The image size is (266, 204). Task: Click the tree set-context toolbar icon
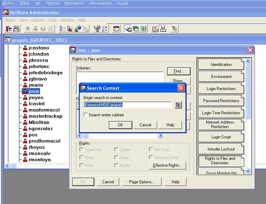pos(97,29)
